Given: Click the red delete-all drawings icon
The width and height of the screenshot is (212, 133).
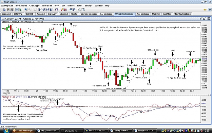Looking at the screenshot, I should (65, 10).
